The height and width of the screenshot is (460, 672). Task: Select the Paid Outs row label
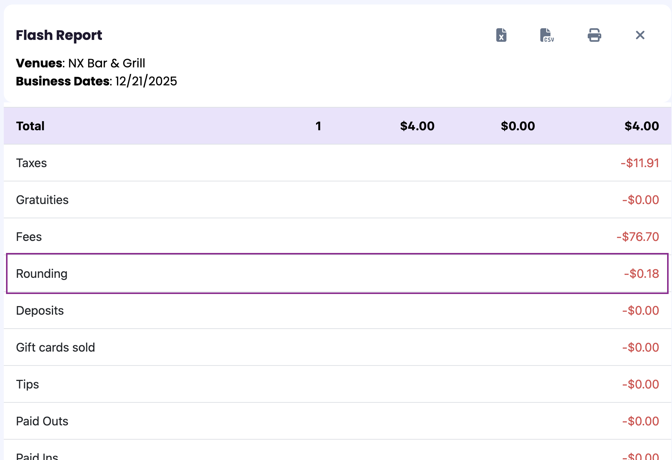[x=42, y=421]
